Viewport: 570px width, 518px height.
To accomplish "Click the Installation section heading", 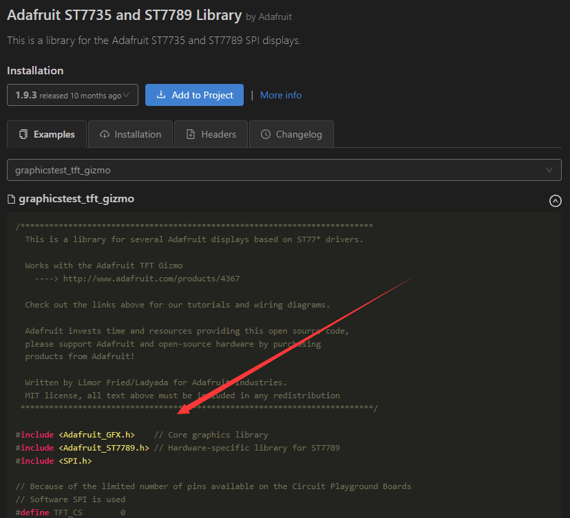I will [x=35, y=70].
